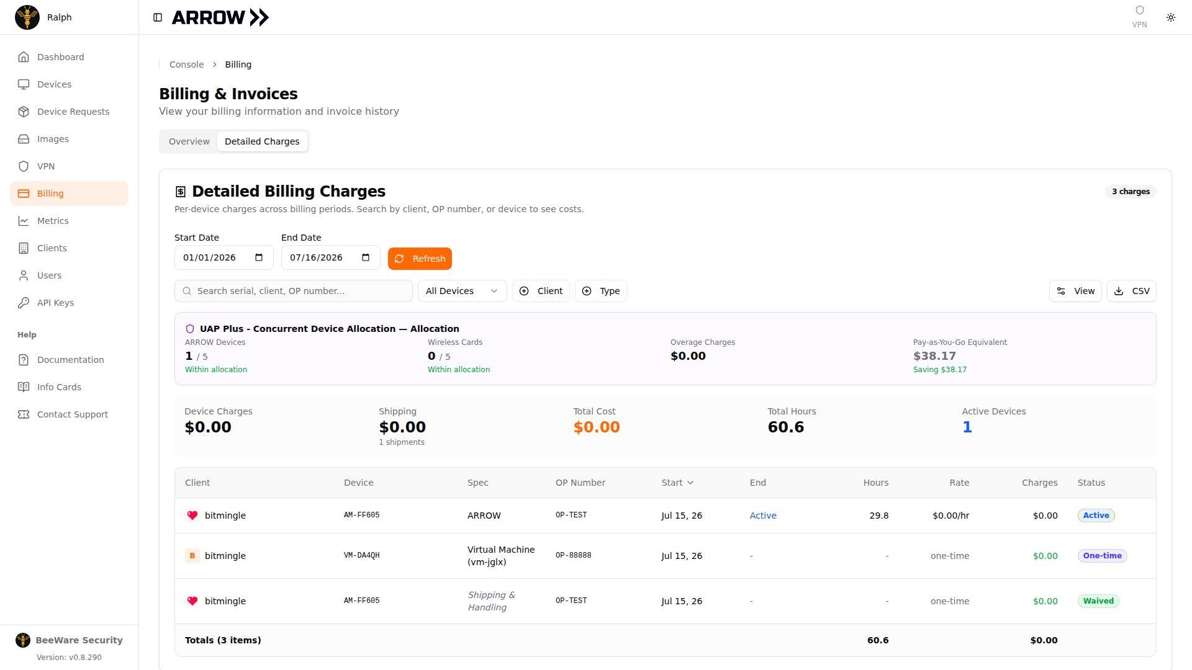Click heart icon in Shipping & Handling row
1192x670 pixels.
[x=192, y=601]
